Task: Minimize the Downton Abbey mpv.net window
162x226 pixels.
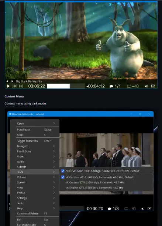Action: click(x=131, y=114)
